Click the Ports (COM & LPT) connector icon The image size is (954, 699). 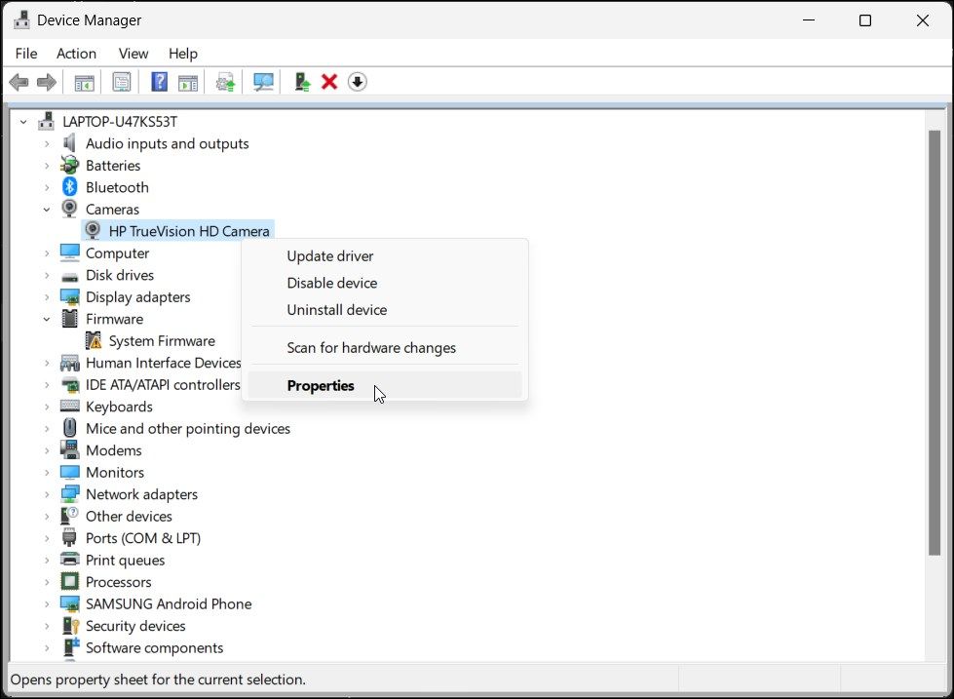pyautogui.click(x=69, y=537)
